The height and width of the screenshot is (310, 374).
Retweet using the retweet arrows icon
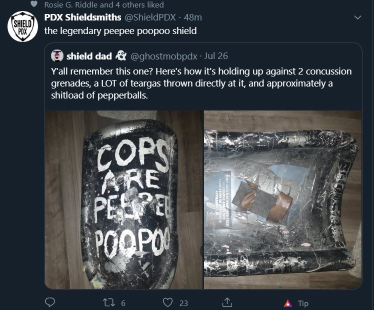109,303
